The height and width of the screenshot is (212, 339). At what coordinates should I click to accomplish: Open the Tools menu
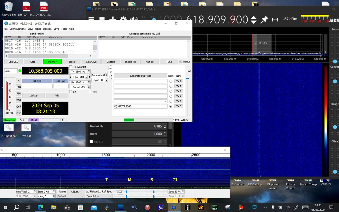64,29
